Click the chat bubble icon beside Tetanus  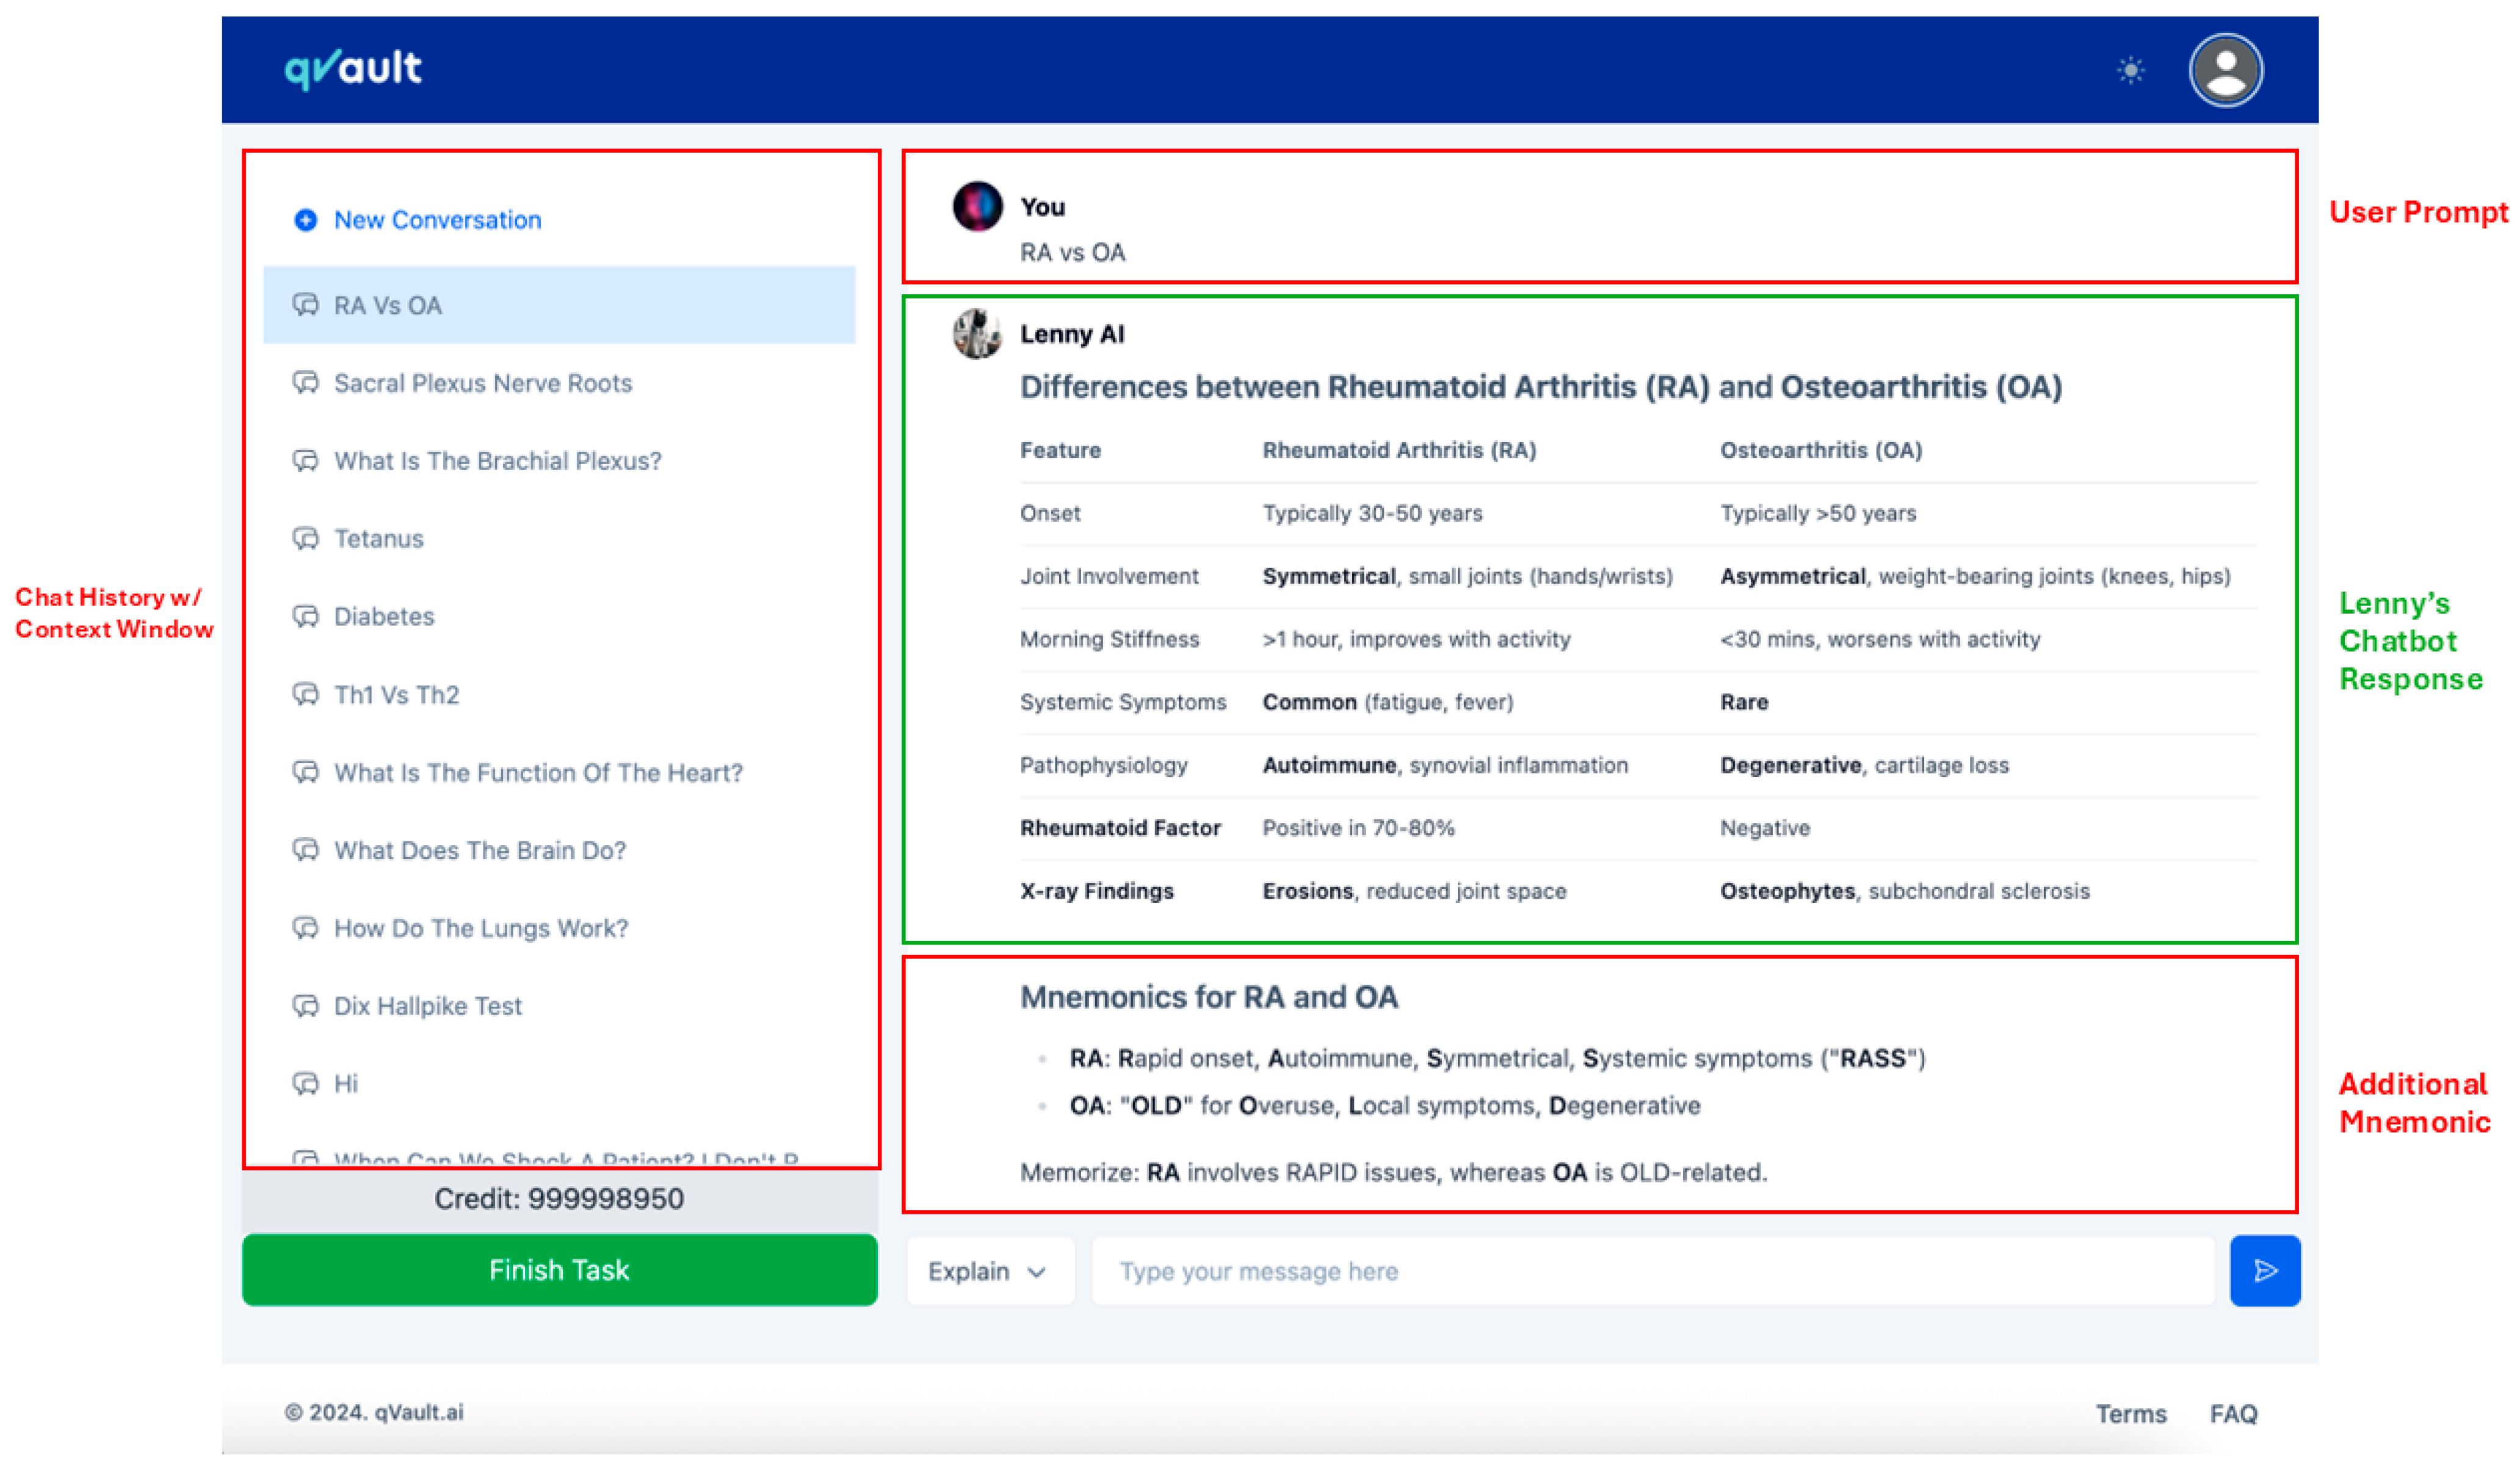(305, 538)
